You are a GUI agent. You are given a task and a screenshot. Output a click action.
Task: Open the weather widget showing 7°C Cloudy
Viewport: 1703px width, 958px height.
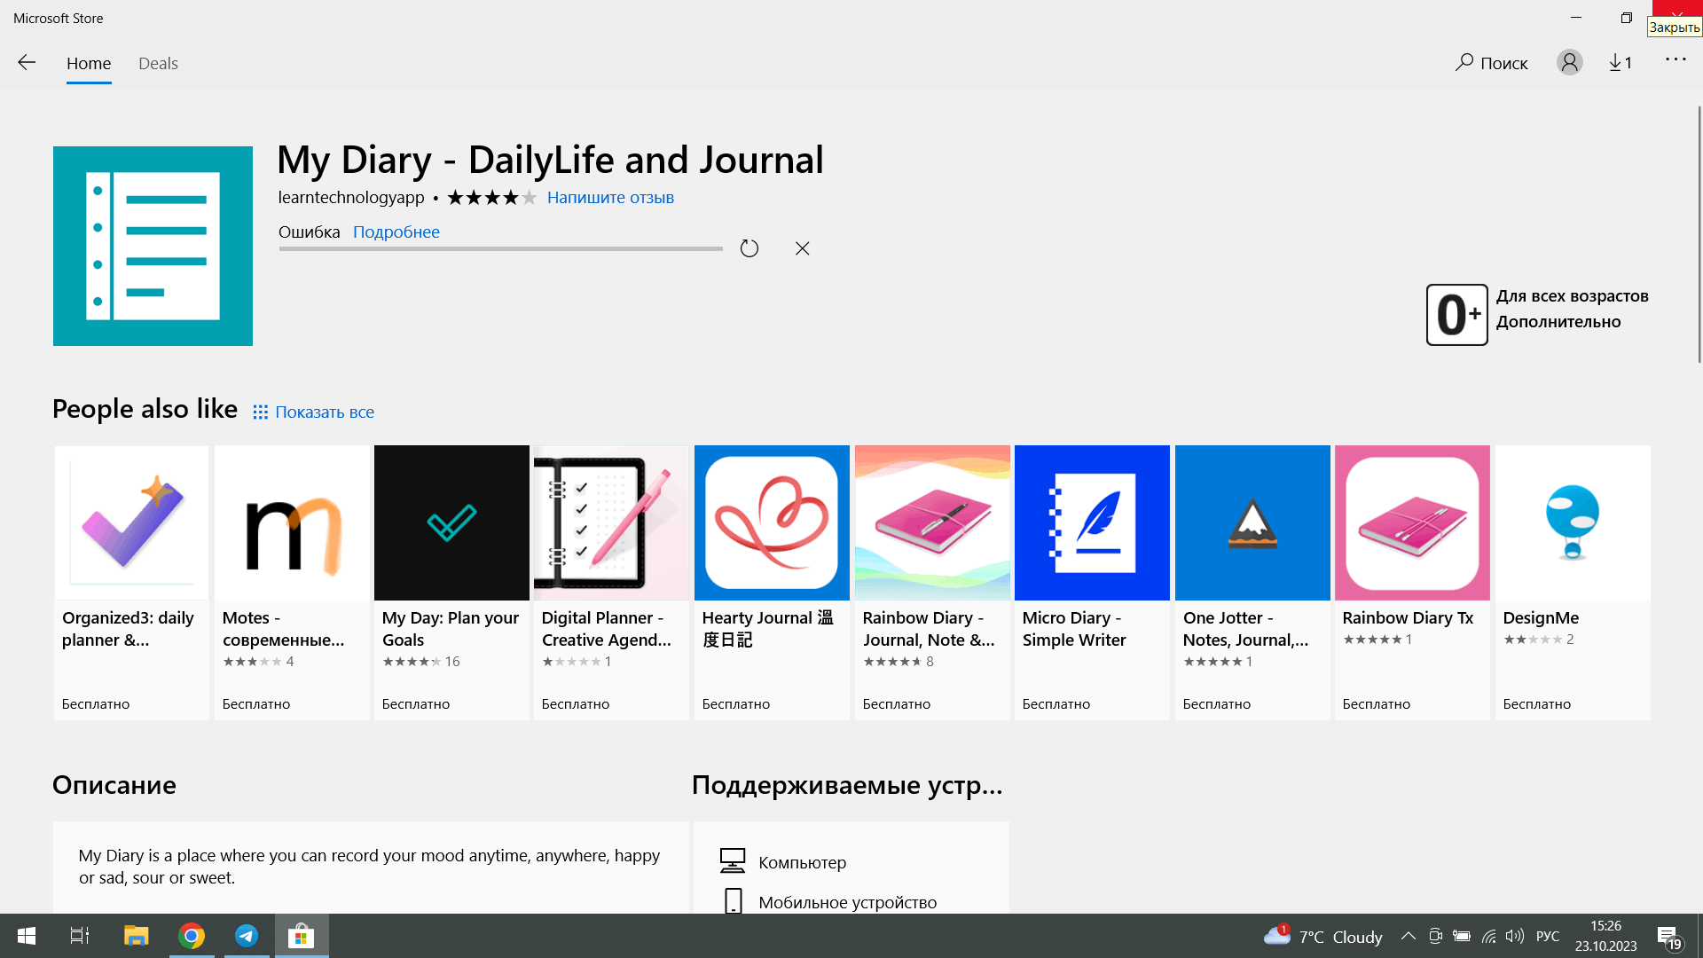tap(1322, 936)
